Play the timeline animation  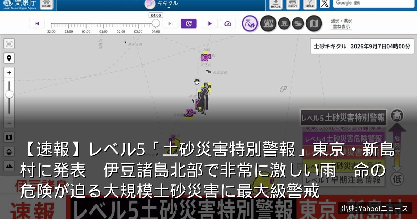pyautogui.click(x=210, y=24)
